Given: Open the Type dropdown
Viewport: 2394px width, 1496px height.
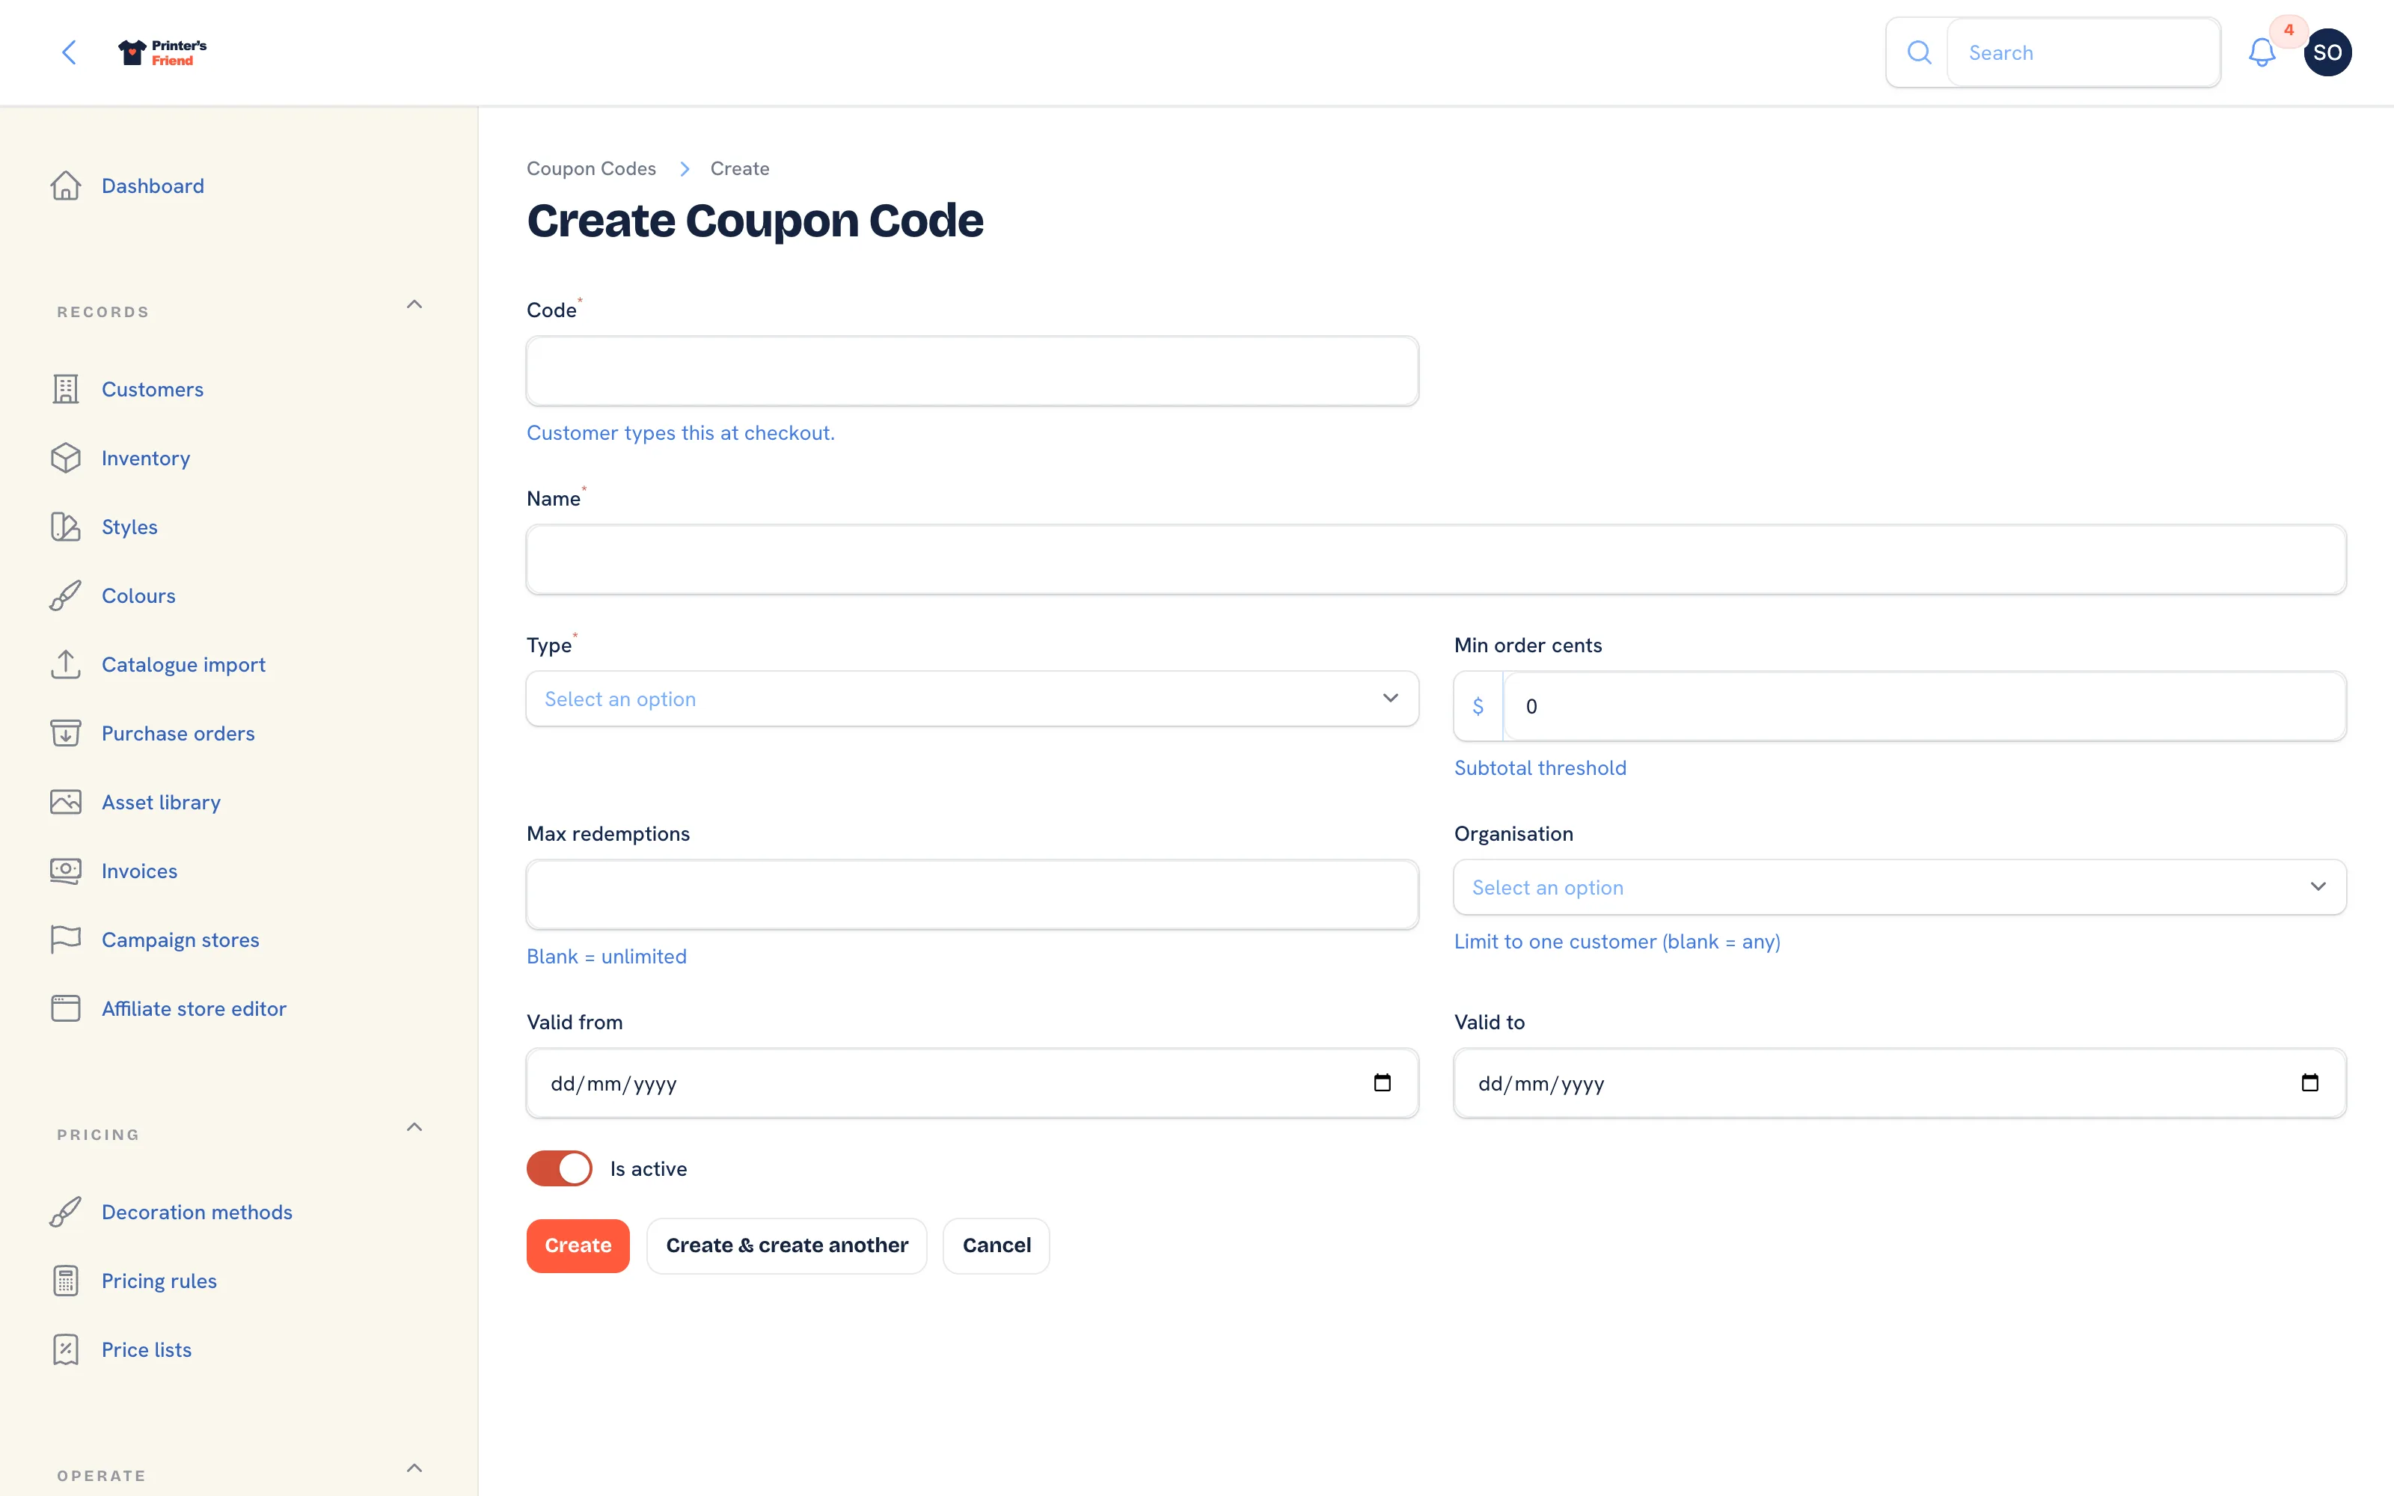Looking at the screenshot, I should click(x=972, y=699).
